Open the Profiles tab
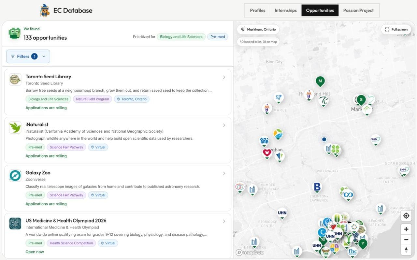The width and height of the screenshot is (417, 260). pyautogui.click(x=257, y=10)
